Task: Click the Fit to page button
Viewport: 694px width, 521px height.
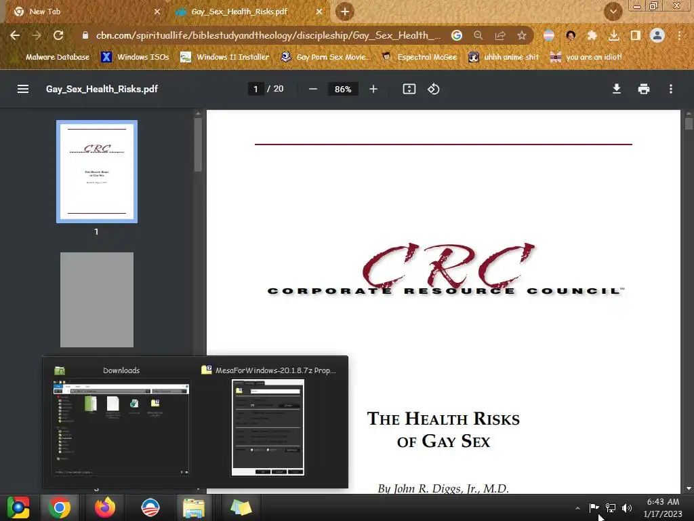Action: [409, 89]
